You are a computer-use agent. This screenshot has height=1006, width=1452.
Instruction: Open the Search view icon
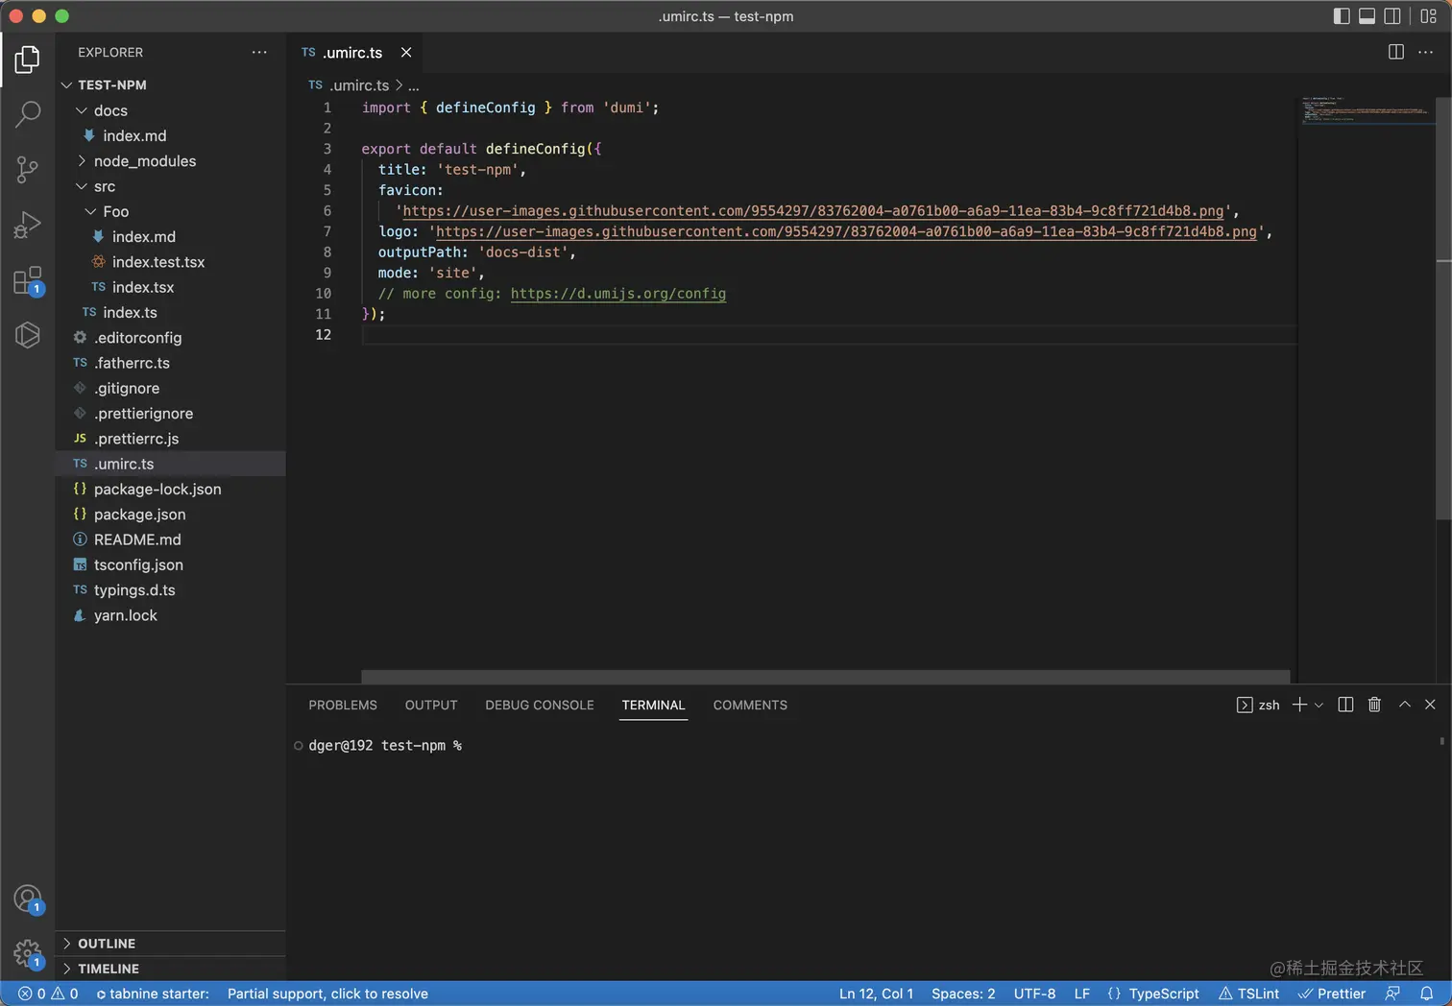28,114
